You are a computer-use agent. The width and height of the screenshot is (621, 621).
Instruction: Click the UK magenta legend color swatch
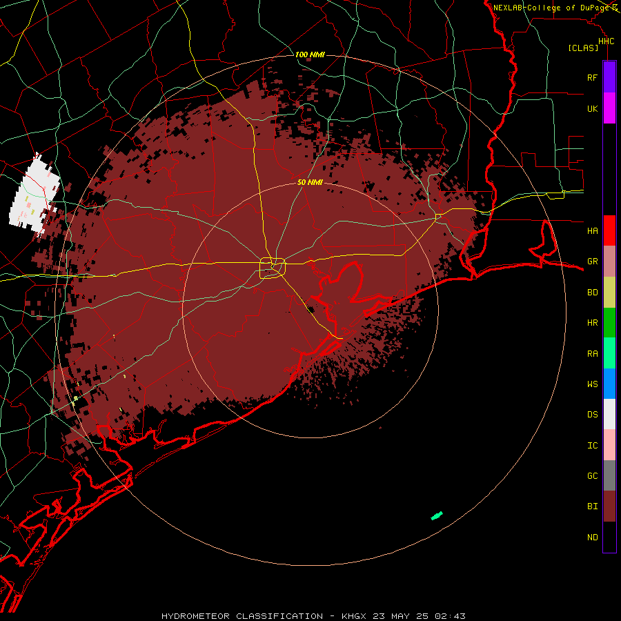pos(609,108)
